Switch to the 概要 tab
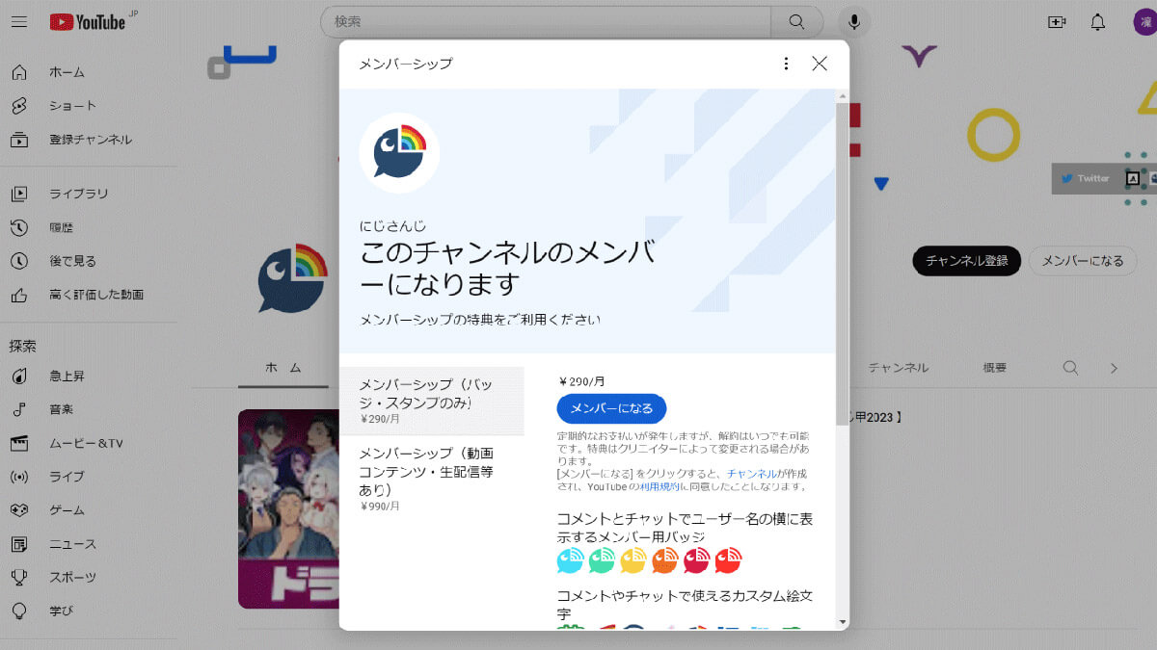 [x=995, y=368]
